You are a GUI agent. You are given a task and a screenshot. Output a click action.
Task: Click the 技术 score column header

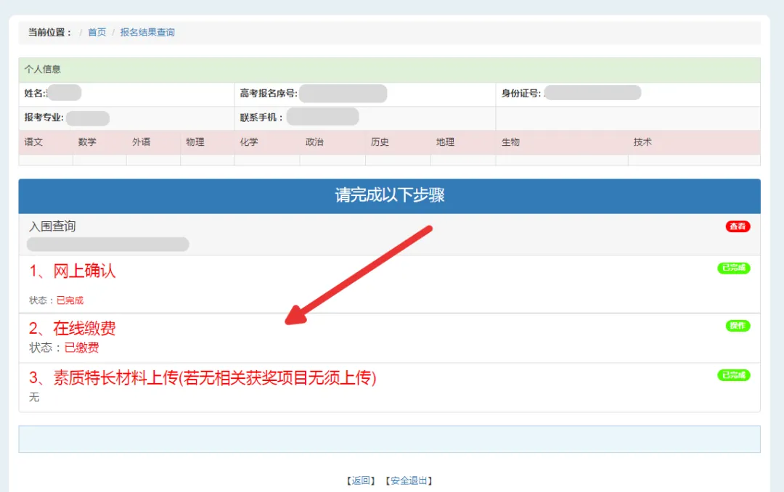pyautogui.click(x=642, y=142)
